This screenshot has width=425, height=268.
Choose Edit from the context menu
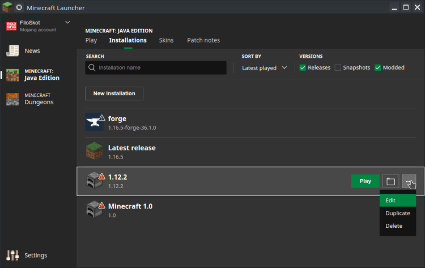(x=398, y=200)
